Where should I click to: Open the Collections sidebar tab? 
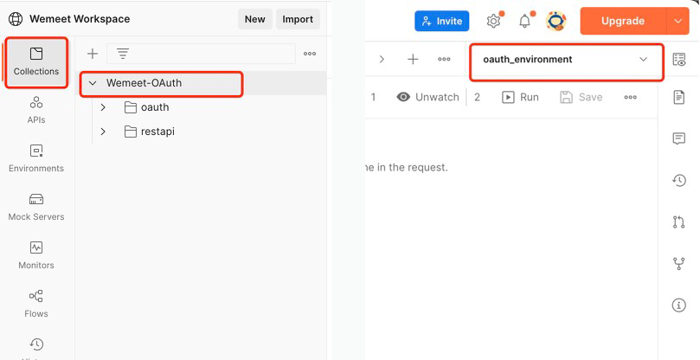pyautogui.click(x=36, y=62)
